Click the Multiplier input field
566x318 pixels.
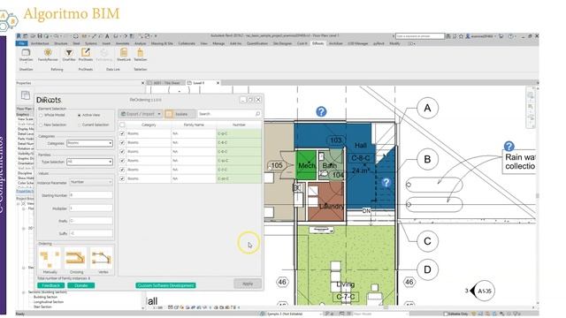pos(91,208)
